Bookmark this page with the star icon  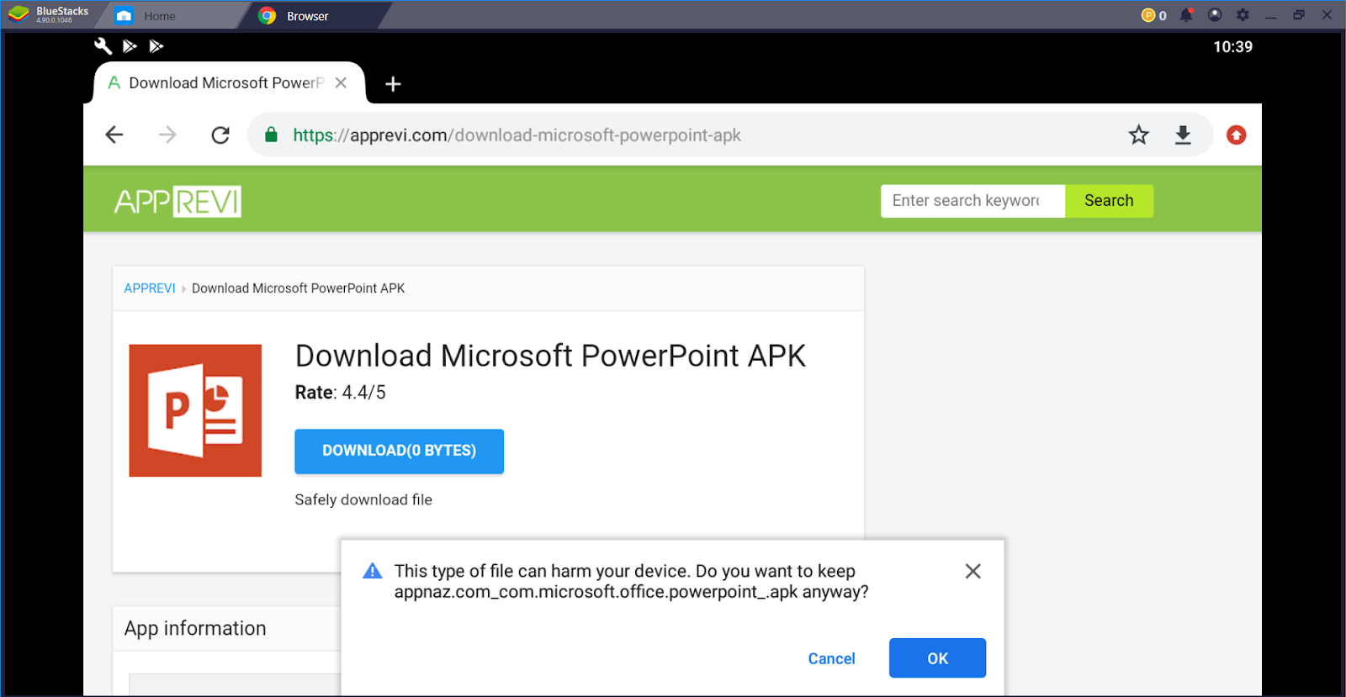pos(1138,135)
